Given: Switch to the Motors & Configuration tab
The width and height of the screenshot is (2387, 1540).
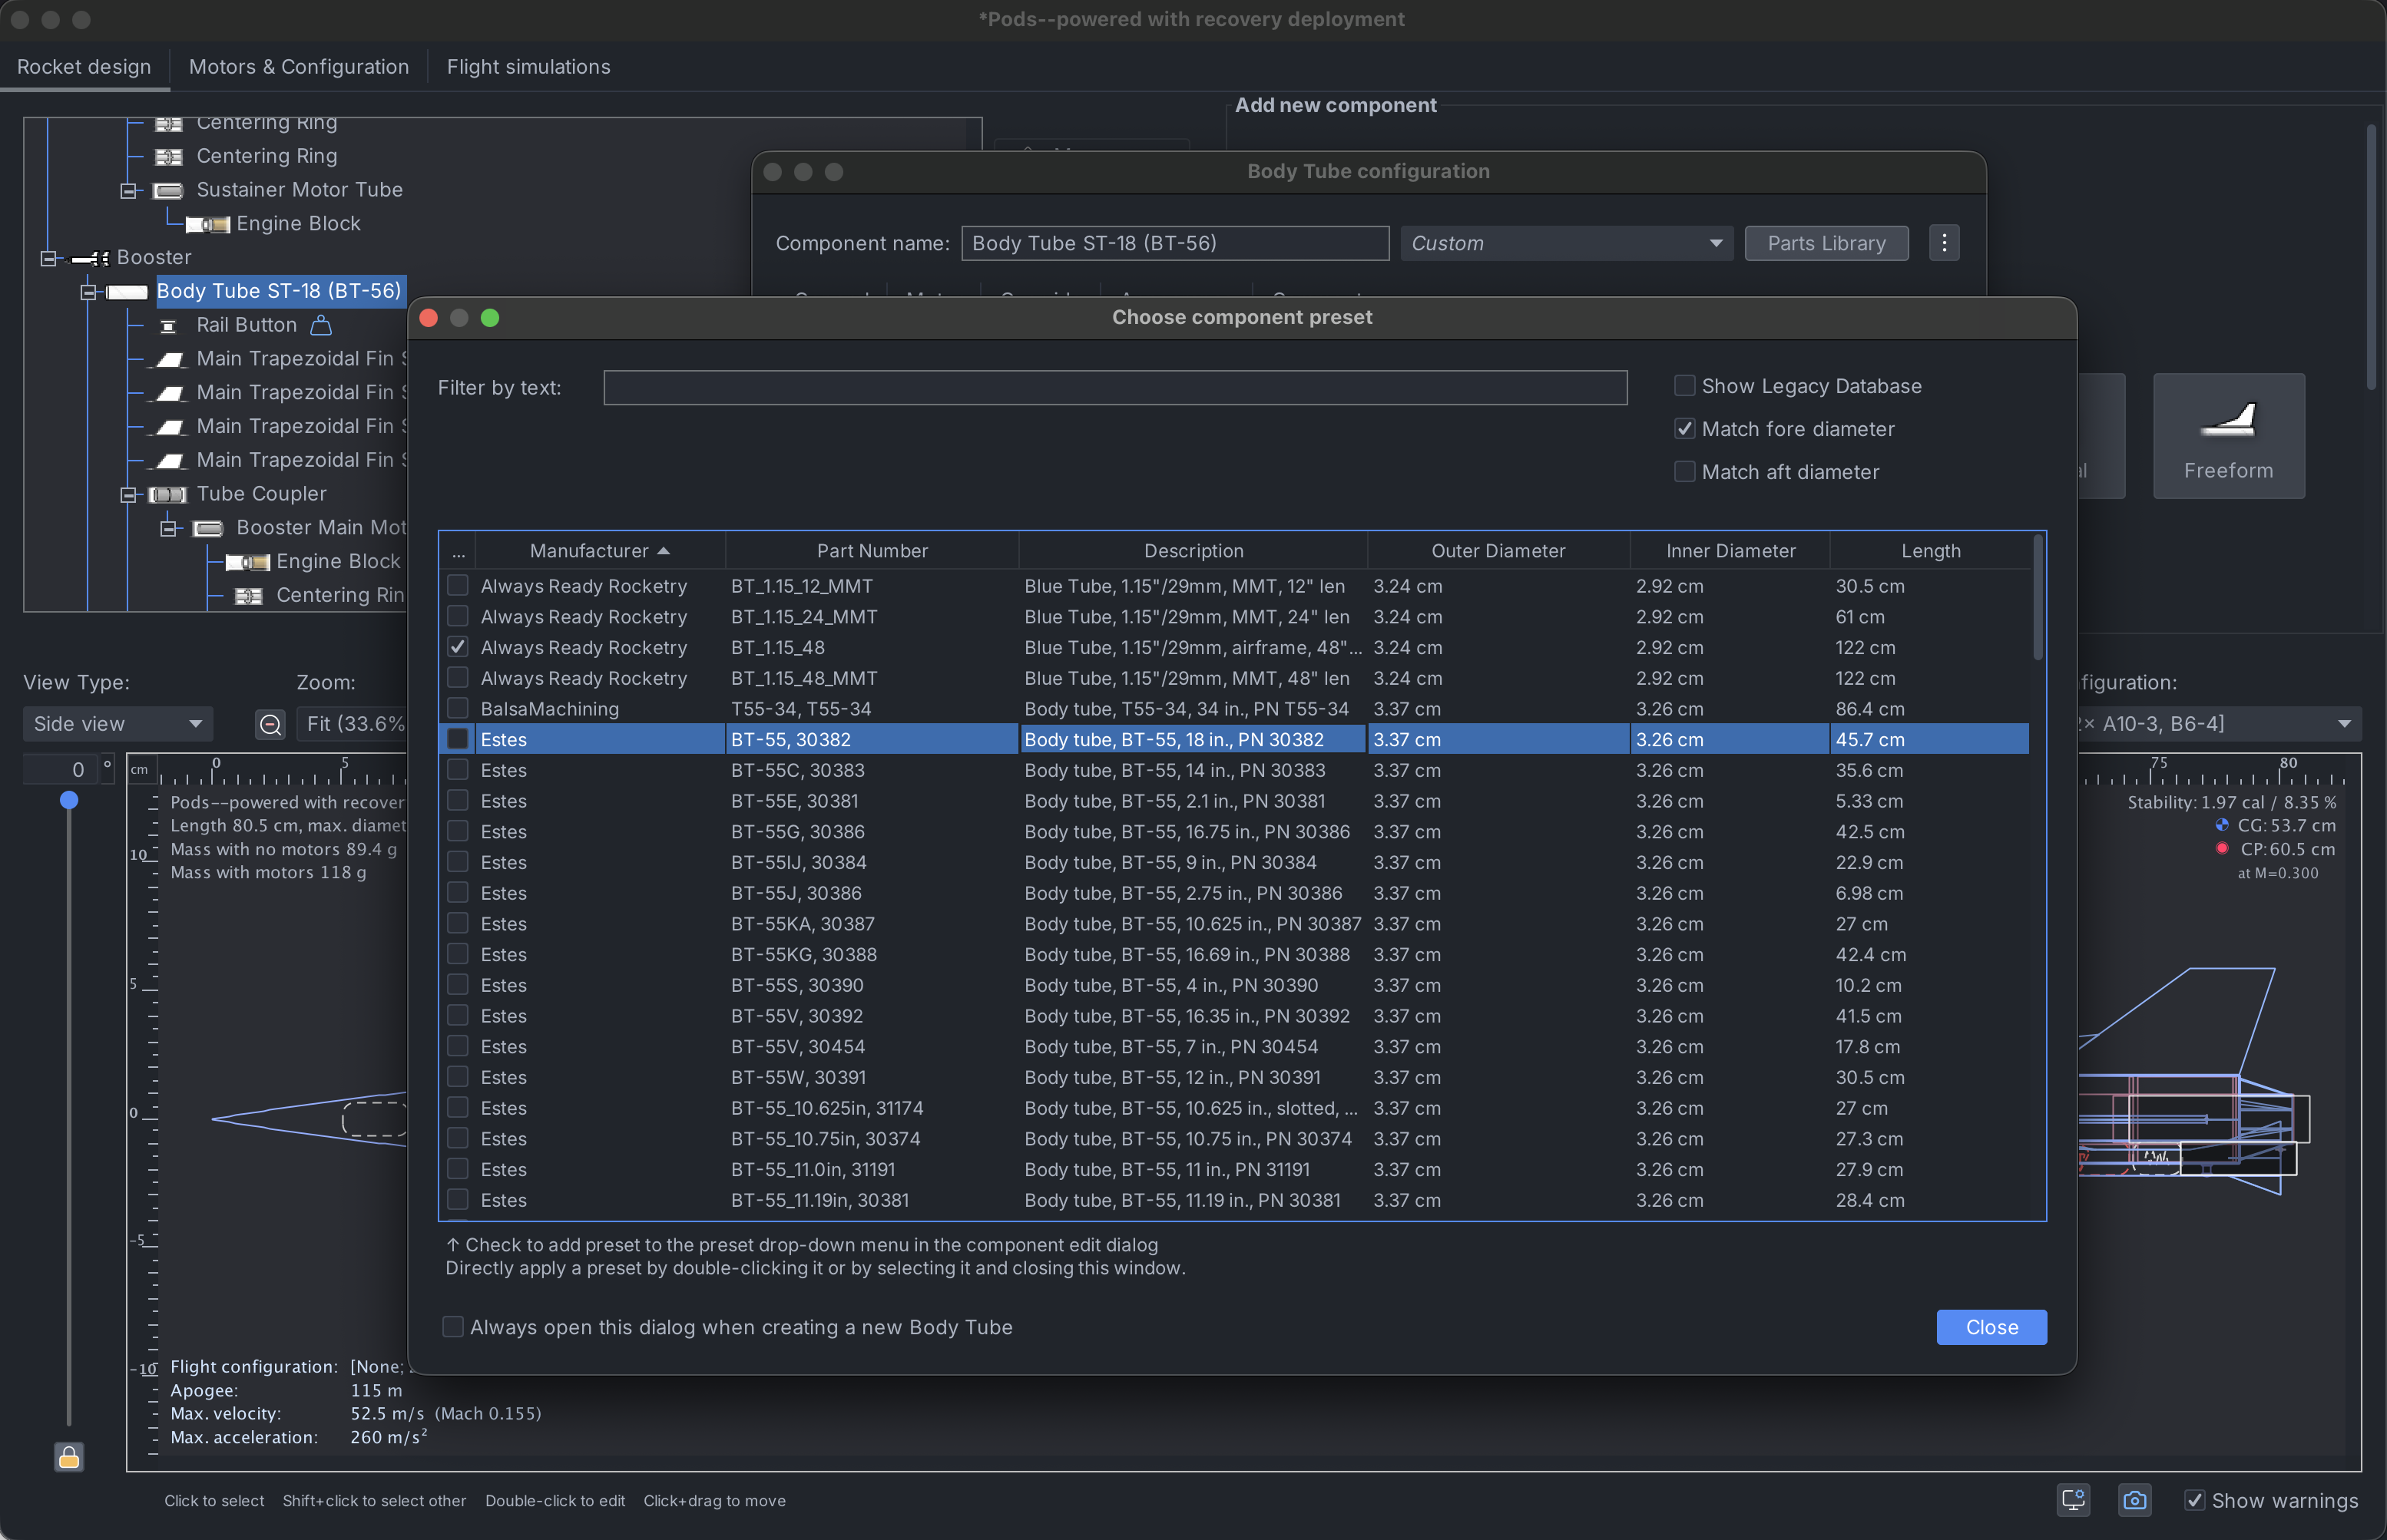Looking at the screenshot, I should (299, 67).
